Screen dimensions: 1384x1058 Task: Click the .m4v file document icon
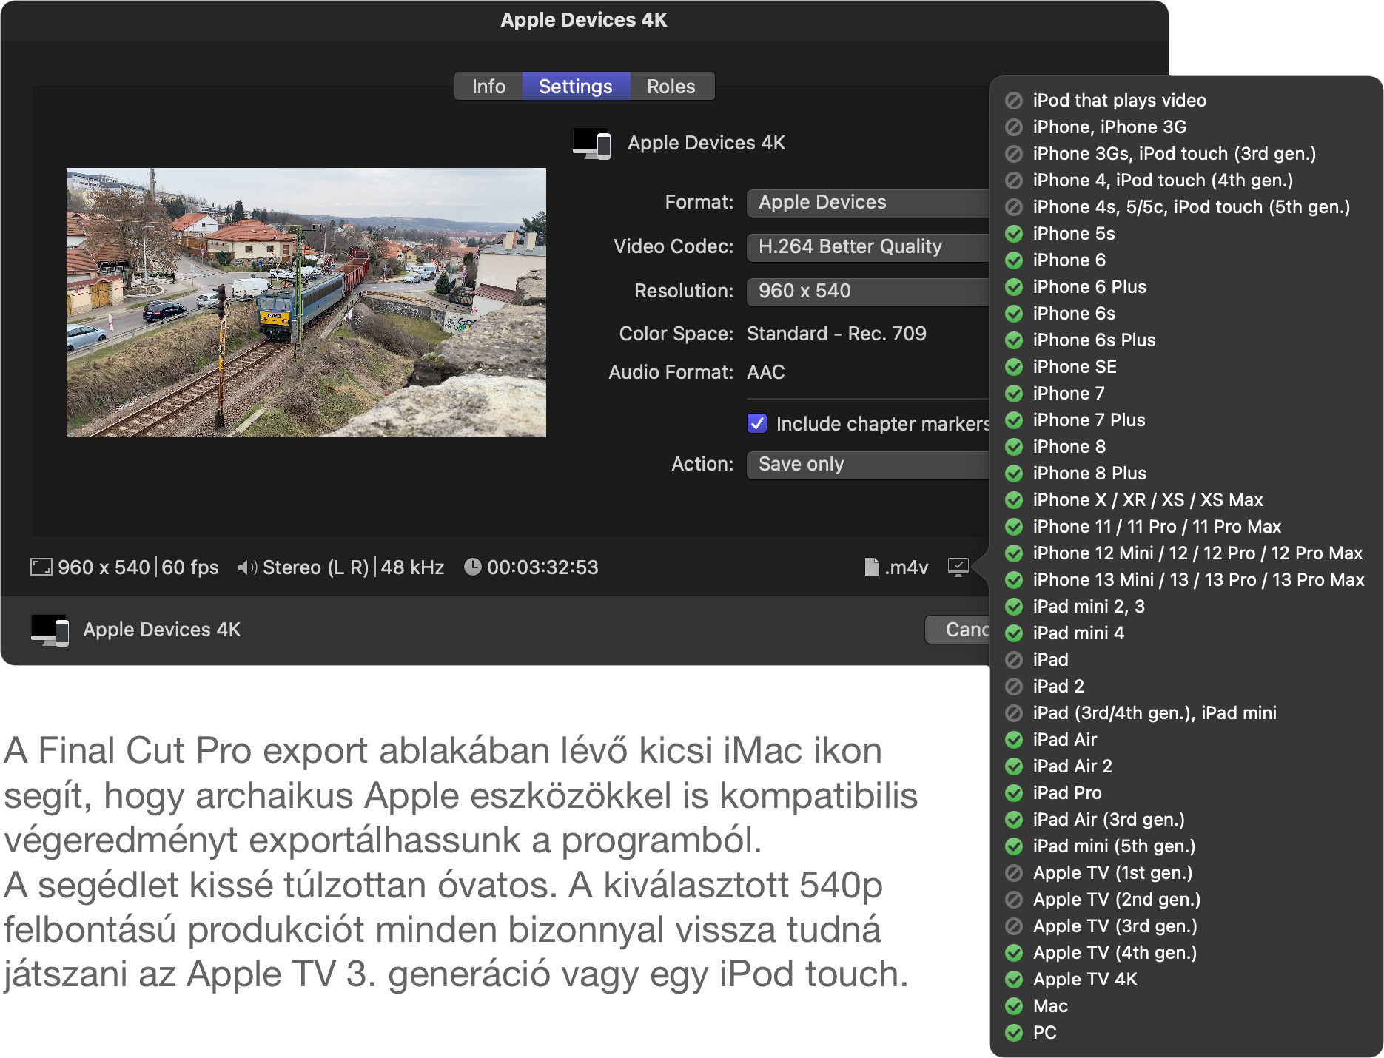pos(872,567)
